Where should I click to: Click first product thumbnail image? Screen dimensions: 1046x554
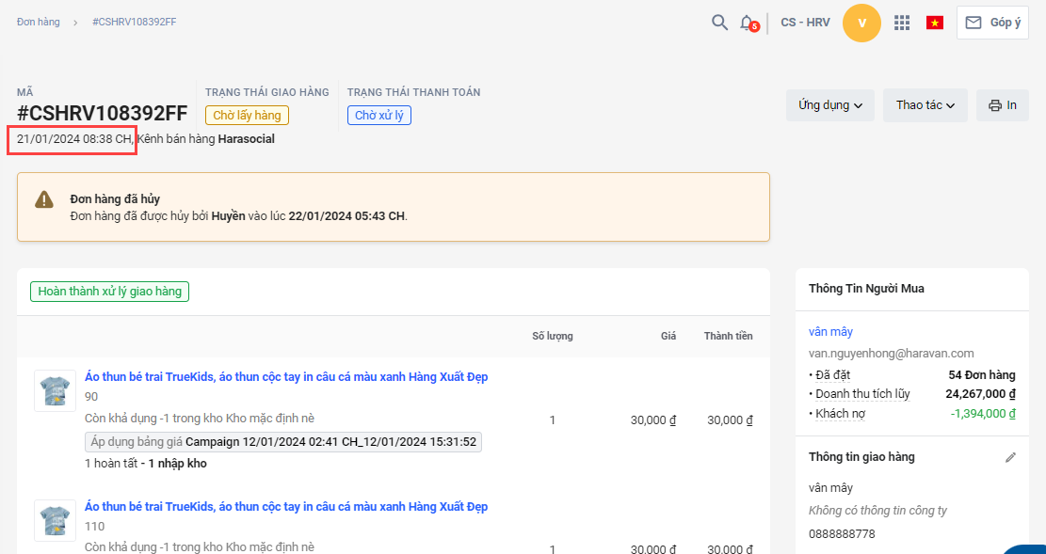(x=55, y=390)
